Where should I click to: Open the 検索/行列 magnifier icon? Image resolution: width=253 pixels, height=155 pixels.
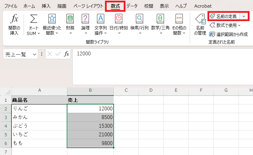(140, 19)
